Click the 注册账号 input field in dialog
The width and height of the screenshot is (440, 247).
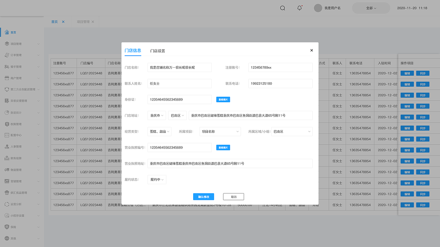280,68
